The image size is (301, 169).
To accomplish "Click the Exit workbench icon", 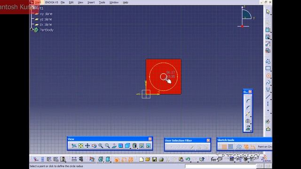I will [268, 129].
